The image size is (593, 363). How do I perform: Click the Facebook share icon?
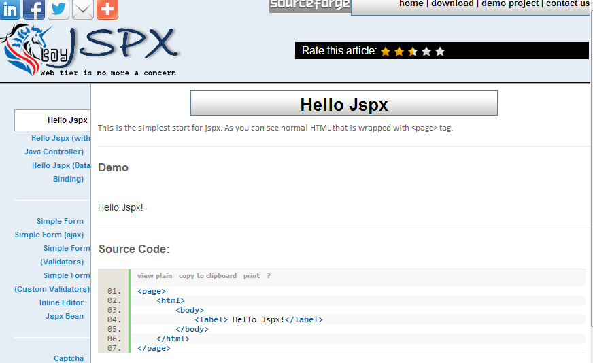click(x=34, y=9)
